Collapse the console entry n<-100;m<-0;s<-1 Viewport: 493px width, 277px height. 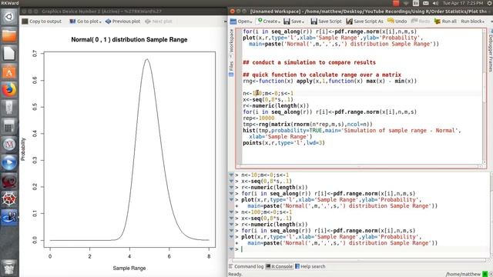point(231,212)
